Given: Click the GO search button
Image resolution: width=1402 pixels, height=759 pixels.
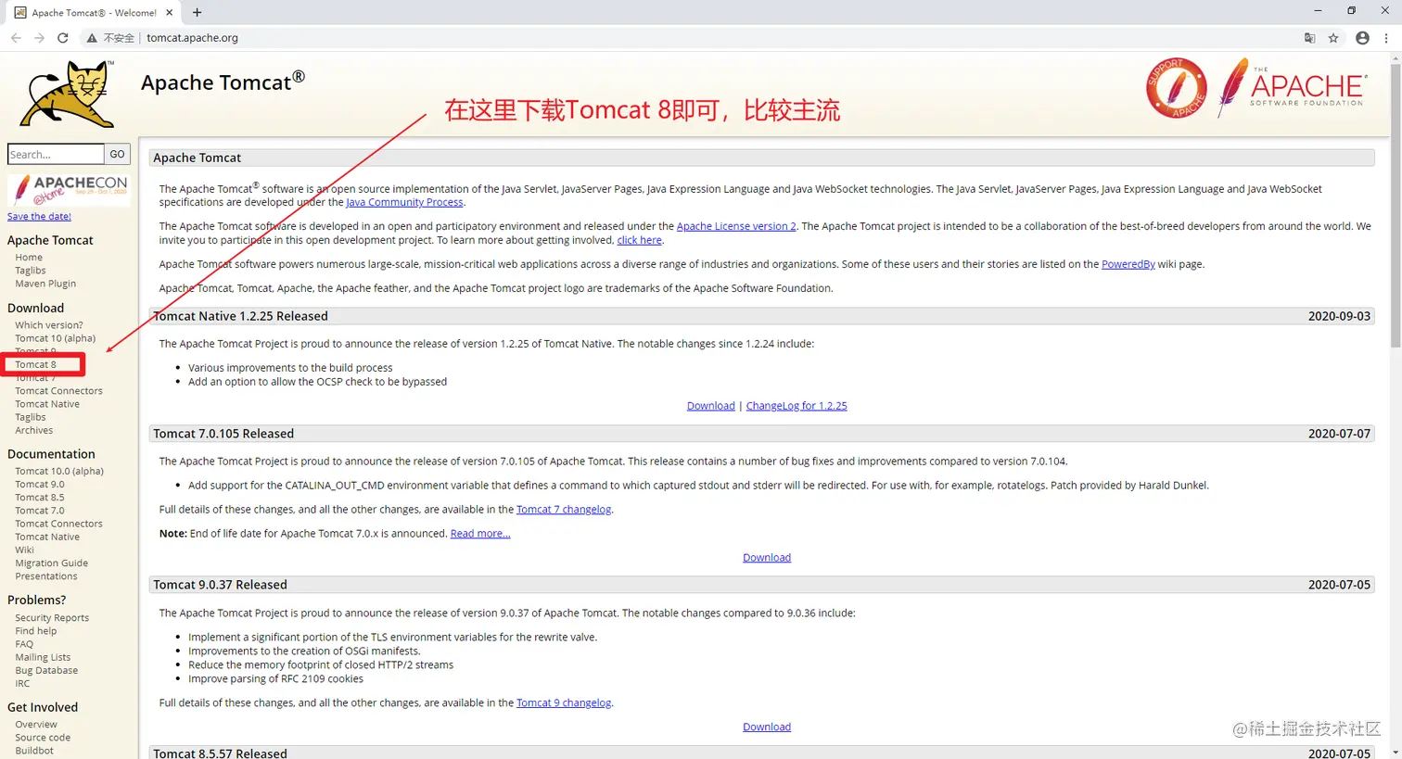Looking at the screenshot, I should [x=117, y=154].
